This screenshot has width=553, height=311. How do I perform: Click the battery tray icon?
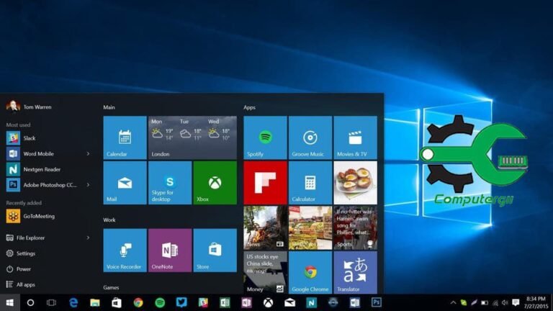coord(485,302)
